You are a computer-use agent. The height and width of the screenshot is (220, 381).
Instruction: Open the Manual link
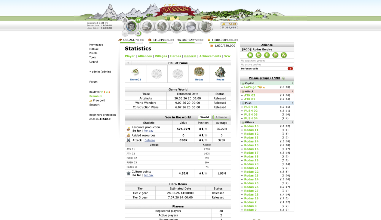click(94, 49)
